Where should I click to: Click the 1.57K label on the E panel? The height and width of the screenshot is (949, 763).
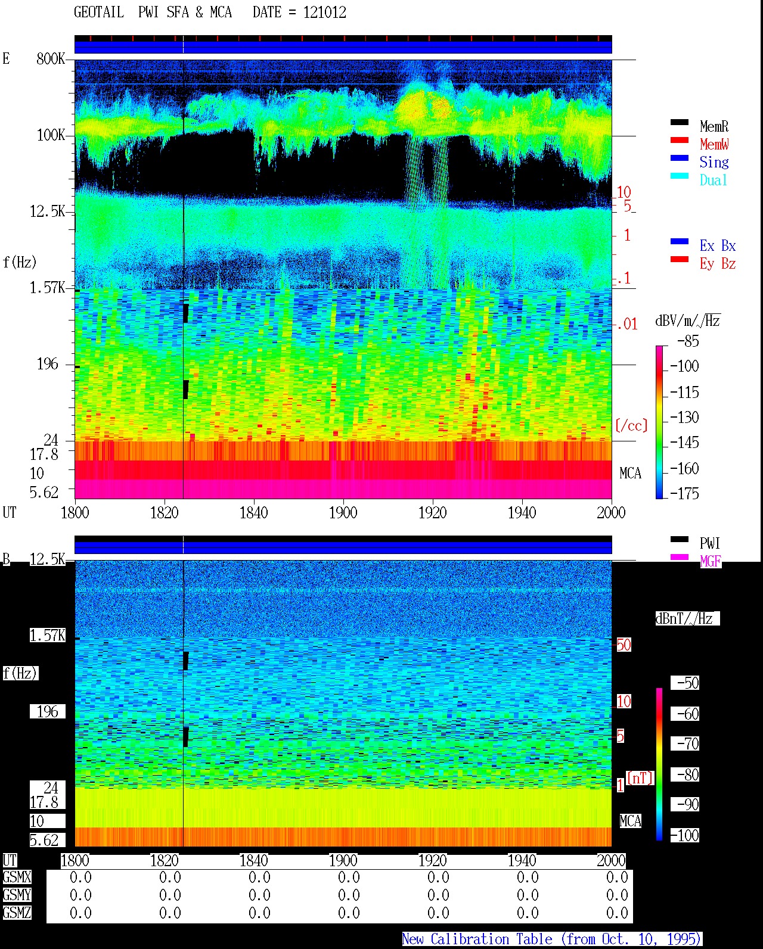(48, 287)
